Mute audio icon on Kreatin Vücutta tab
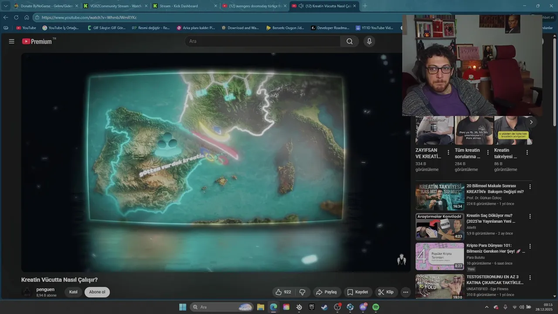The image size is (558, 314). (301, 6)
